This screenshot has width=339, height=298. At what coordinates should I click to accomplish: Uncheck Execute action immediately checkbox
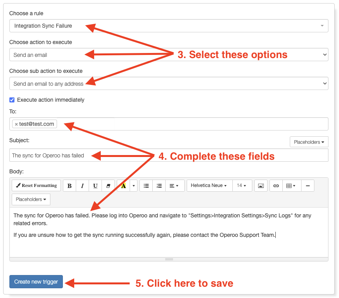pos(12,100)
